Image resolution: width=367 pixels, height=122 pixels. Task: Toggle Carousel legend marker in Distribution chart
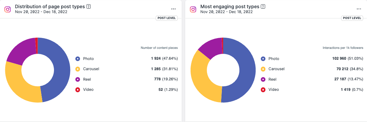tap(78, 69)
